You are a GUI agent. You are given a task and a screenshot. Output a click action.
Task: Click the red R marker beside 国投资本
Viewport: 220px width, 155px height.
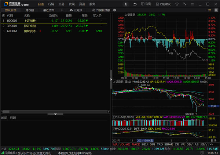click(x=40, y=31)
